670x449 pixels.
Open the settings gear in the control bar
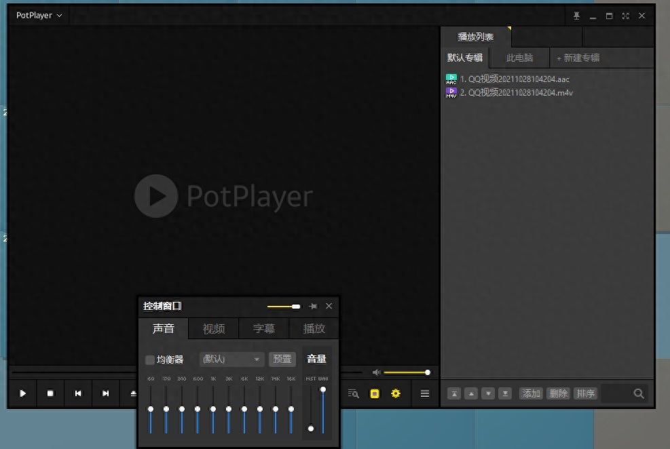click(x=396, y=393)
